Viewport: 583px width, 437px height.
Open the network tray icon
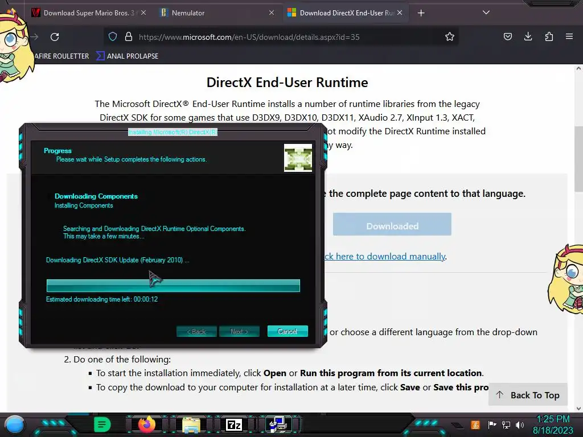[506, 424]
